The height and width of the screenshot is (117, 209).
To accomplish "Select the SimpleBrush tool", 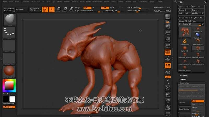I will [x=185, y=42].
